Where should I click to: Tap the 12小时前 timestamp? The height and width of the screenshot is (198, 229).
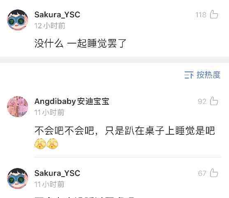(50, 26)
